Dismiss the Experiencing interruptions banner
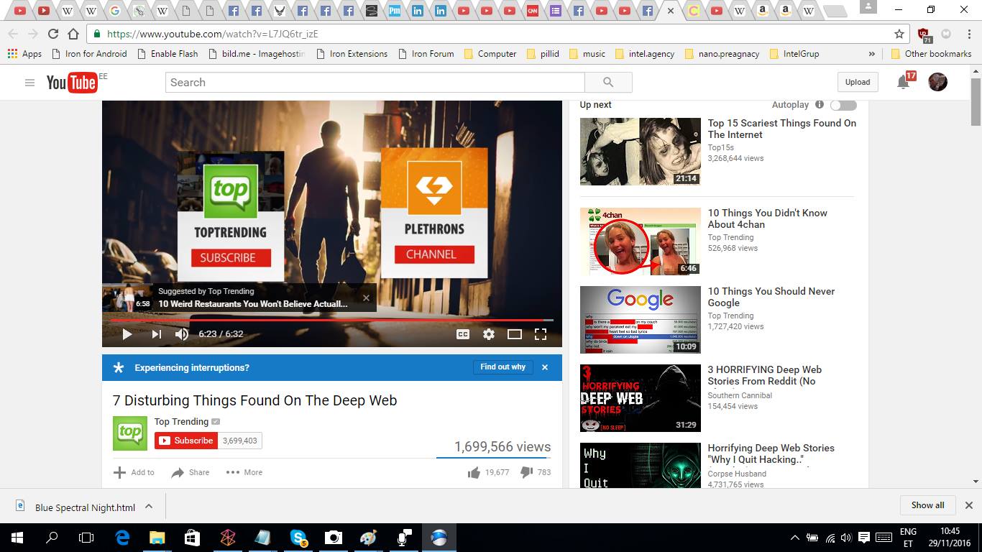 tap(545, 367)
